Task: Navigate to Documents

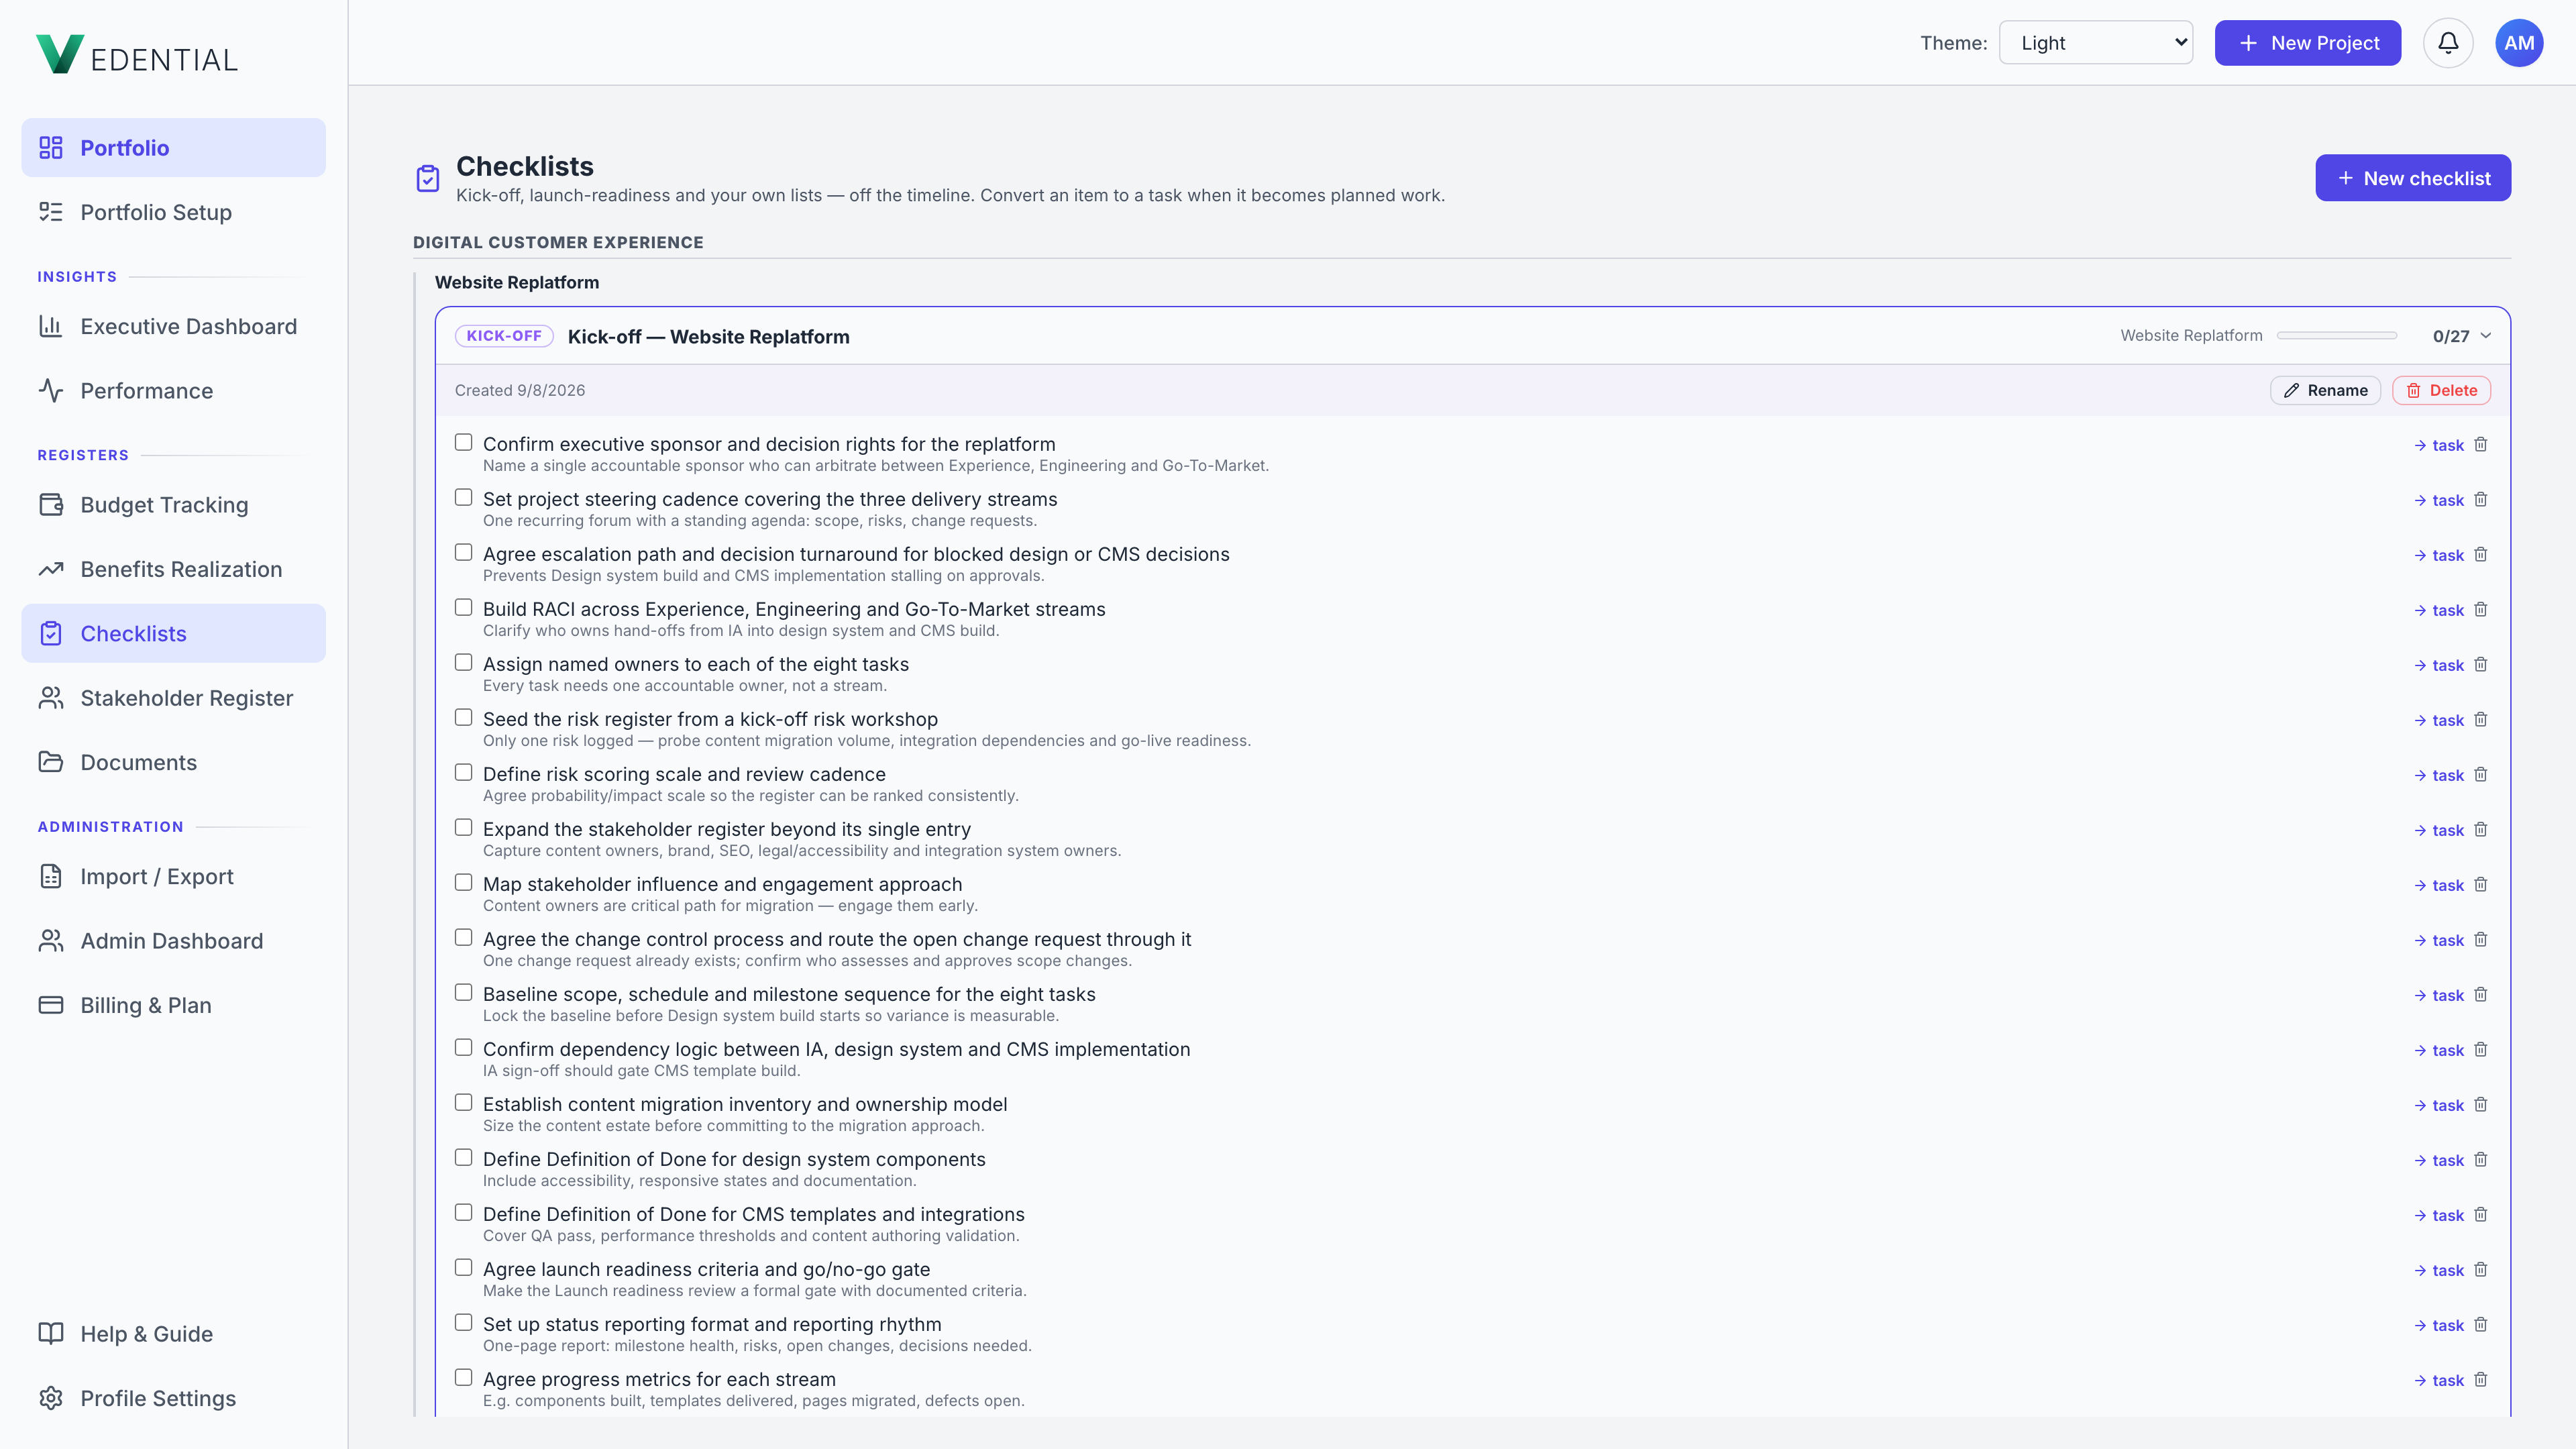Action: coord(174,763)
